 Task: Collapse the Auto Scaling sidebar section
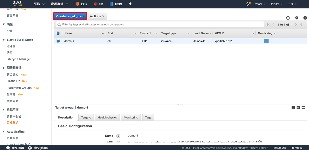[x=3, y=132]
